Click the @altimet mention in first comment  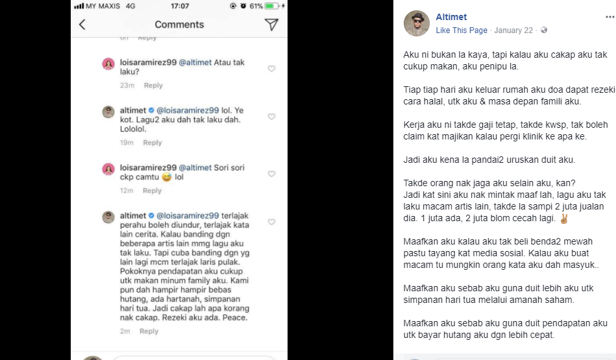195,62
